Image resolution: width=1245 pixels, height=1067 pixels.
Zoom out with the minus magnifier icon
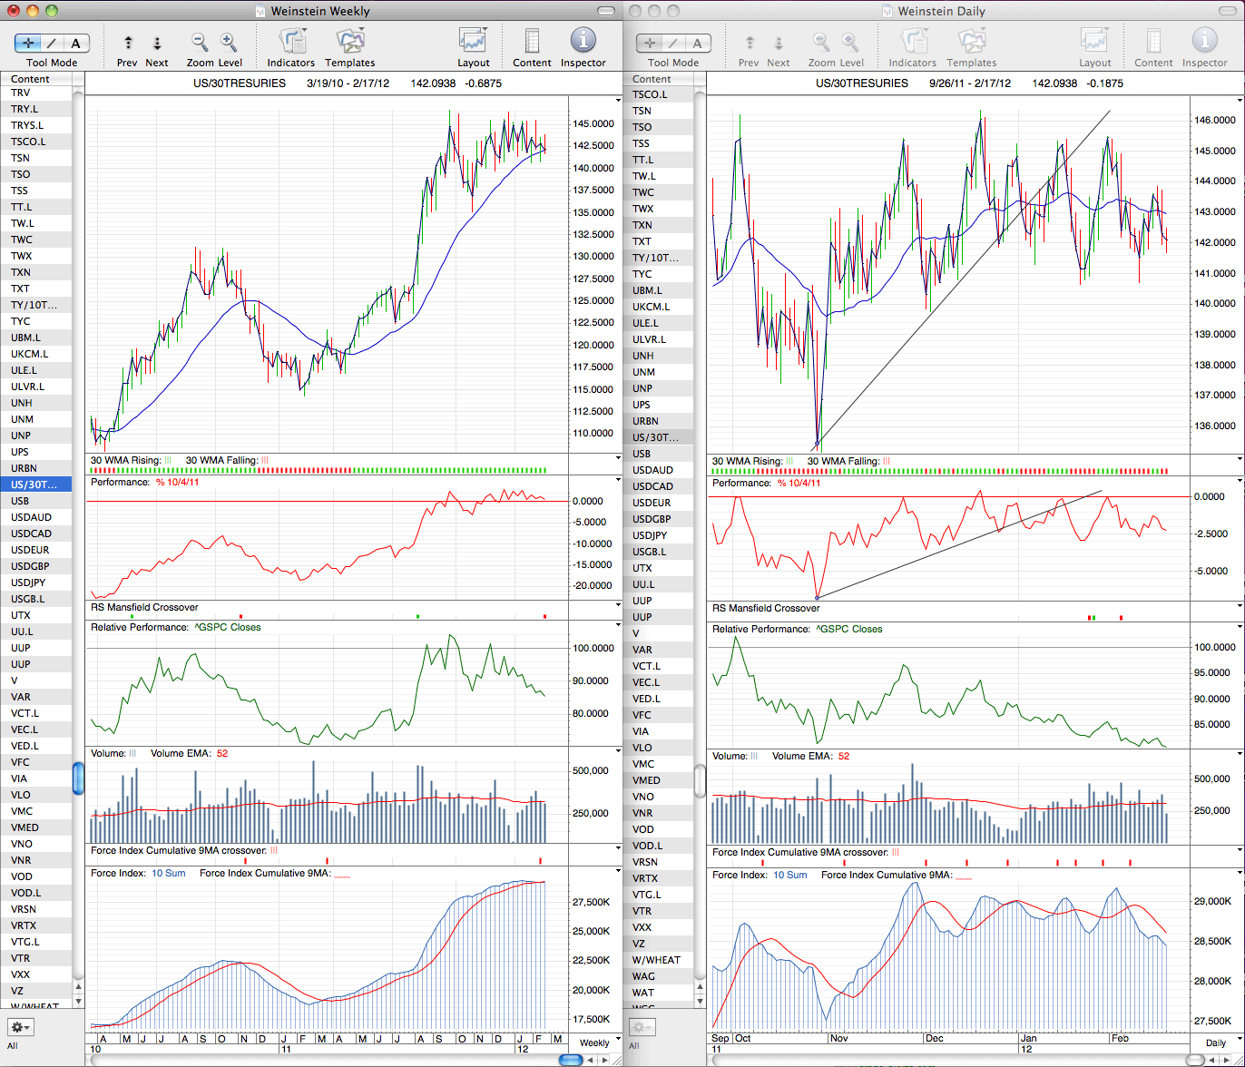[x=200, y=43]
